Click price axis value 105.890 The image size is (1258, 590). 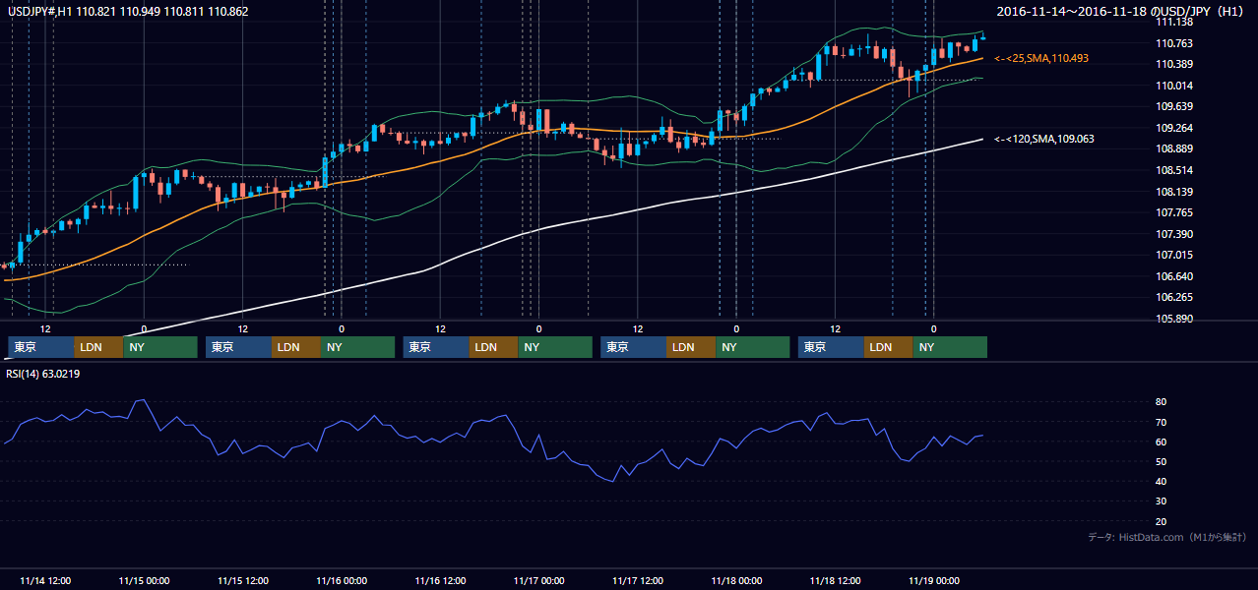tap(1175, 320)
